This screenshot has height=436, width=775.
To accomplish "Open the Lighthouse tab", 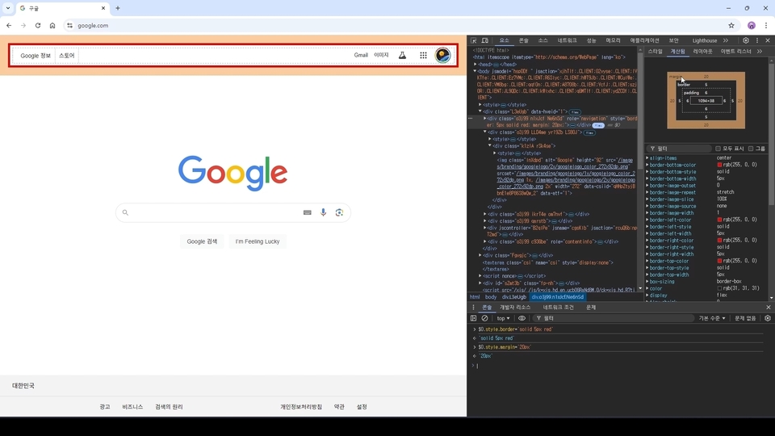I will pos(704,40).
